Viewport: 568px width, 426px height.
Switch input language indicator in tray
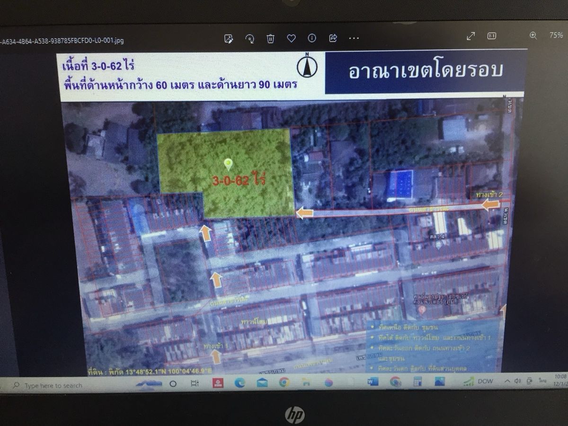pos(542,381)
